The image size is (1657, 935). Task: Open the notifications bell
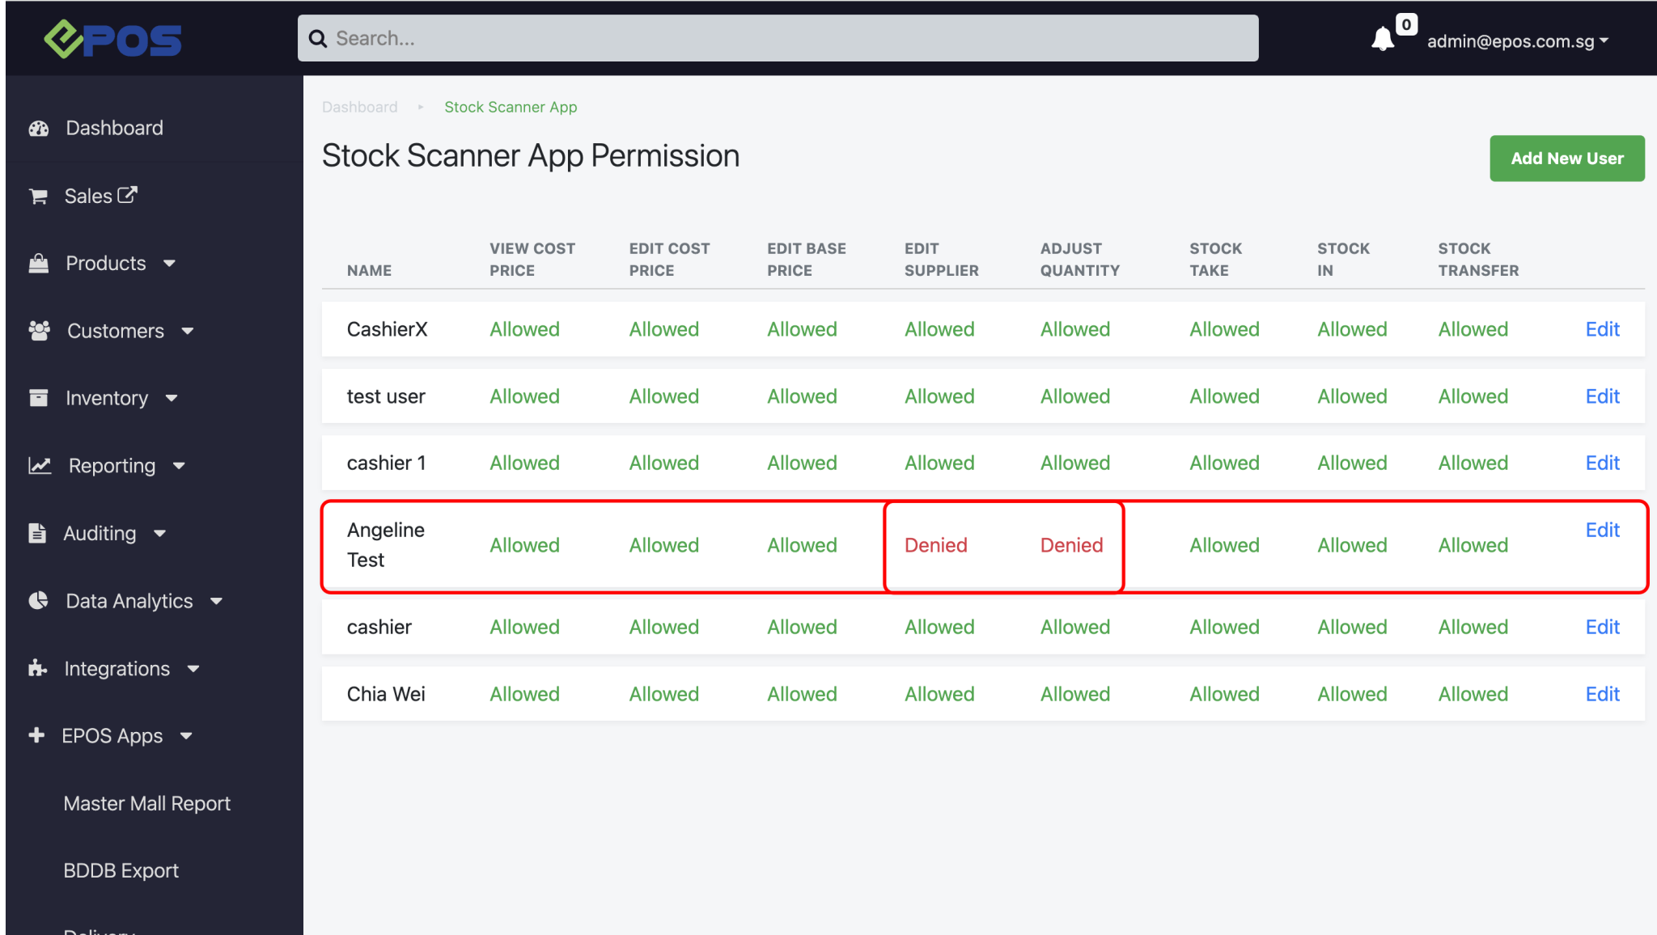[1383, 39]
